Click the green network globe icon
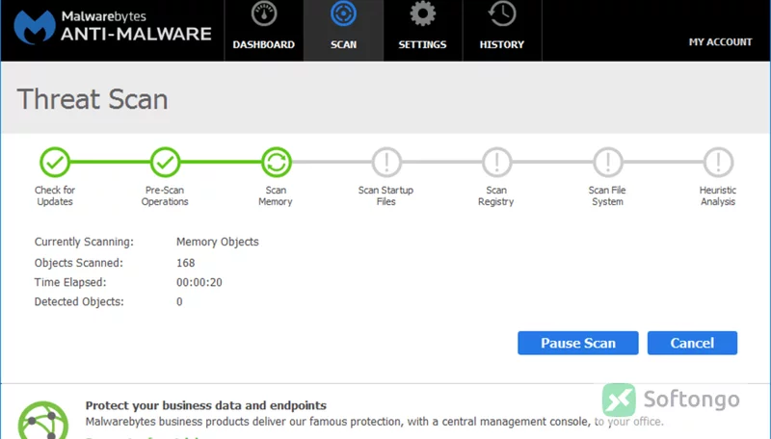Screen dimensions: 771x439 43,421
